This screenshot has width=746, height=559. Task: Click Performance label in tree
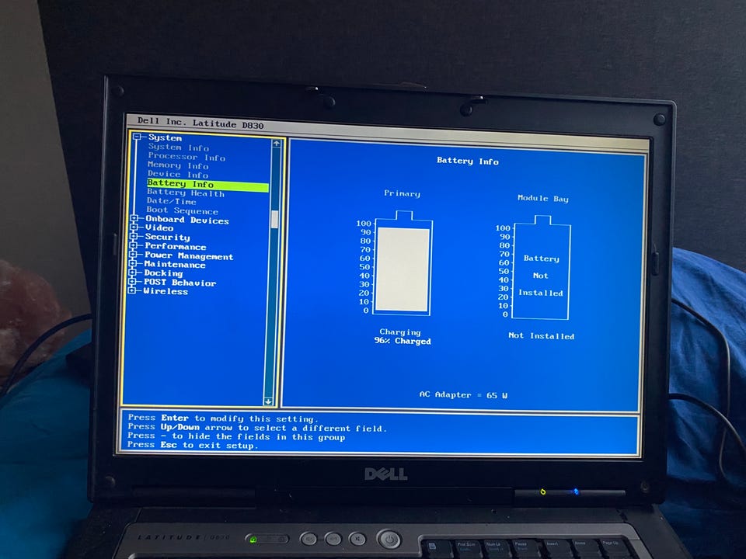(175, 246)
